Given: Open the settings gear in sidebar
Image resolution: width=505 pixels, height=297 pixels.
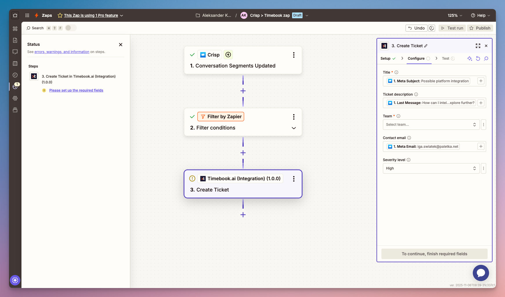Looking at the screenshot, I should tap(15, 98).
